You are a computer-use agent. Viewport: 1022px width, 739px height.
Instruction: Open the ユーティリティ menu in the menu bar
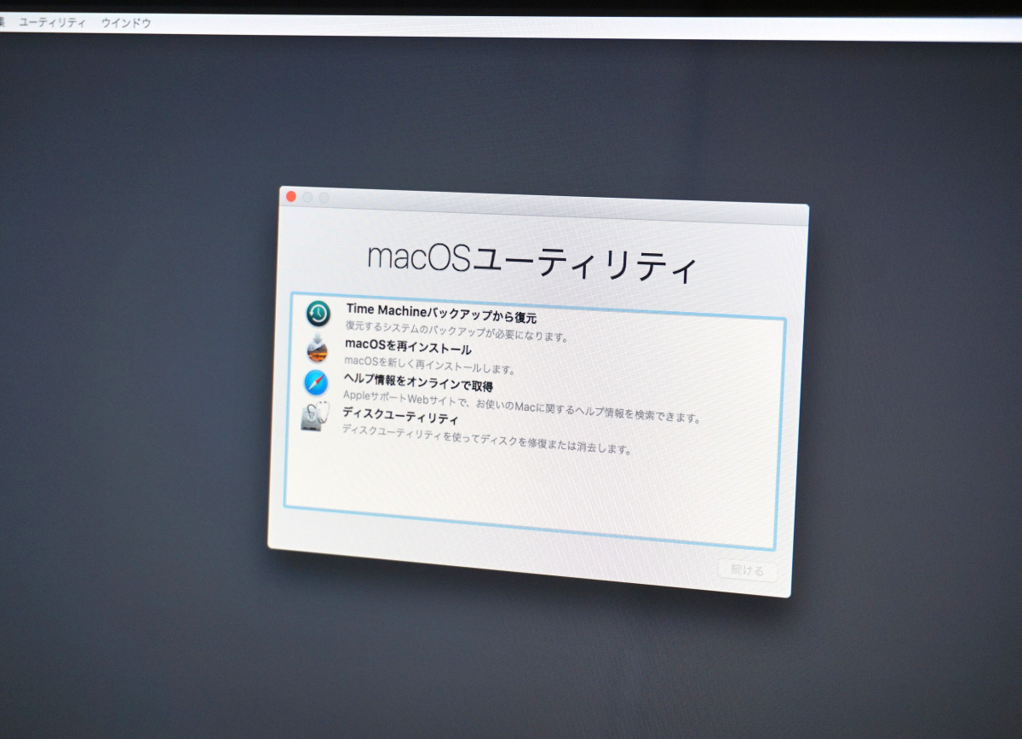tap(52, 23)
